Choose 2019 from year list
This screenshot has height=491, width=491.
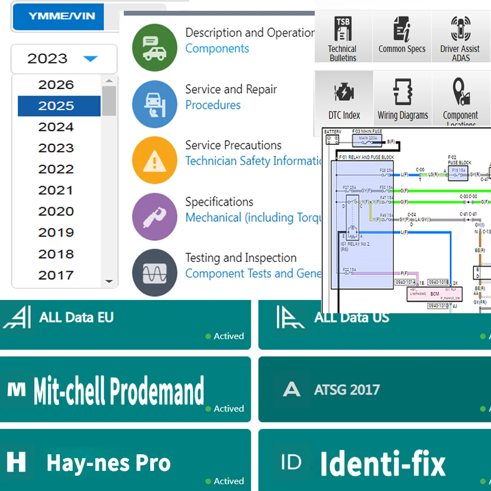[56, 232]
